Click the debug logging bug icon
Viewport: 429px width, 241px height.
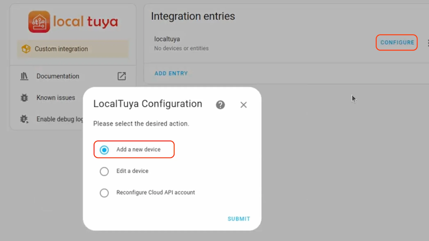coord(24,119)
